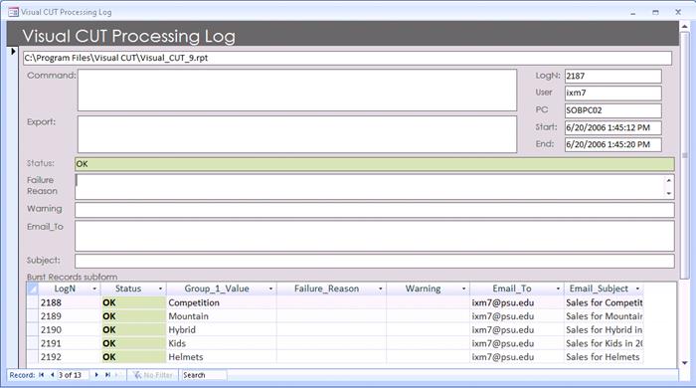Jump to last record arrow

coord(107,375)
